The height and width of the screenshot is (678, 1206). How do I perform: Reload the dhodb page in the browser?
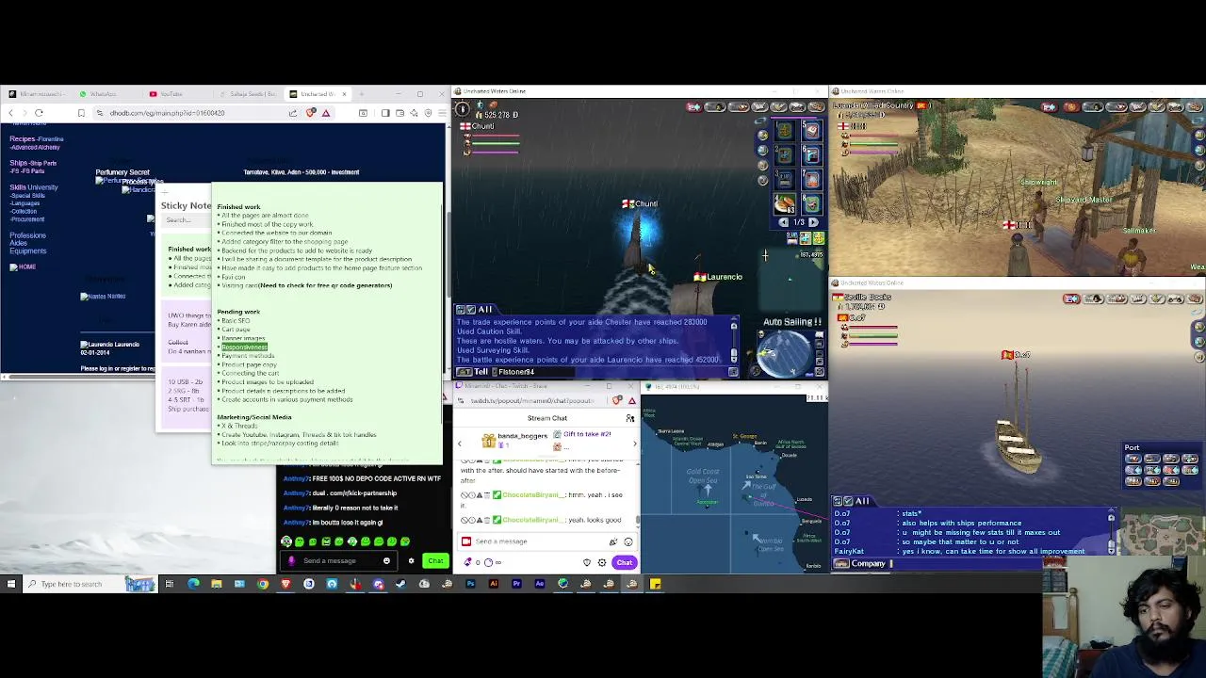point(39,113)
